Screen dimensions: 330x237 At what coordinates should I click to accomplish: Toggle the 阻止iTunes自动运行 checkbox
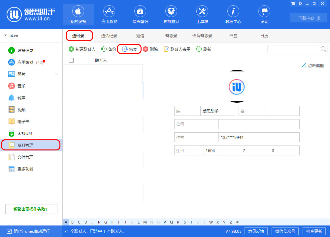pyautogui.click(x=9, y=231)
